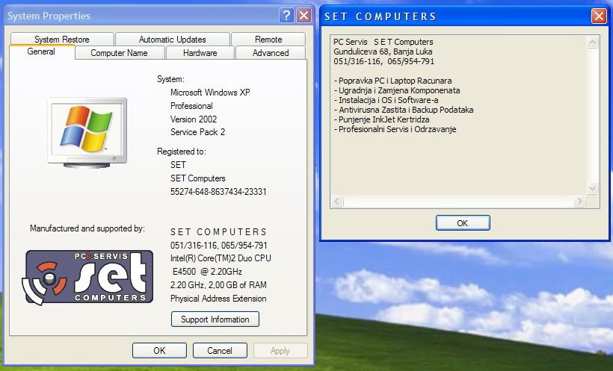Viewport: 613px width, 371px height.
Task: Click the horizontal scrollbar left arrow
Action: (x=337, y=202)
